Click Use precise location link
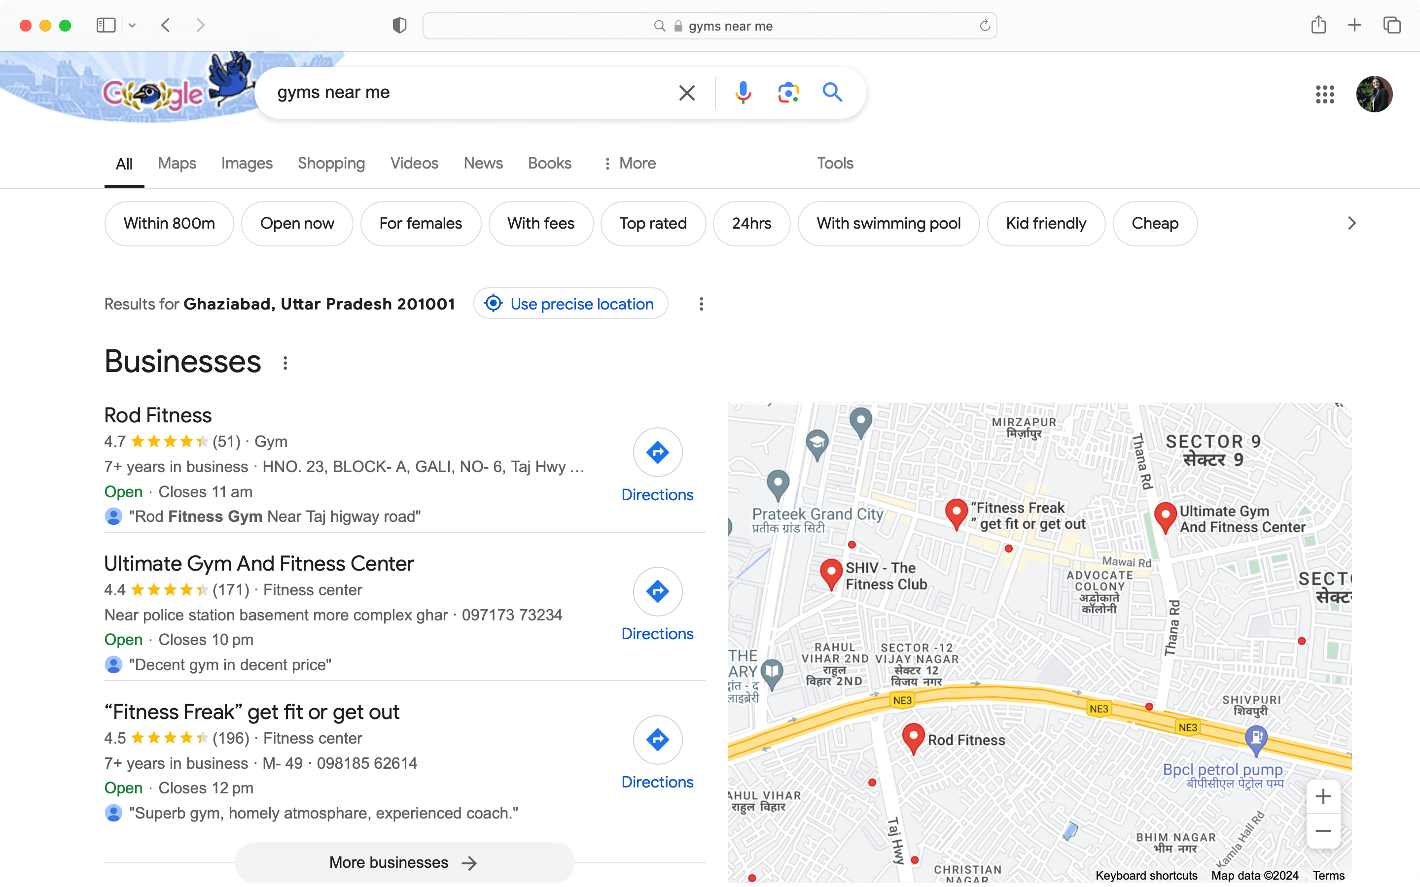The height and width of the screenshot is (887, 1420). tap(569, 304)
